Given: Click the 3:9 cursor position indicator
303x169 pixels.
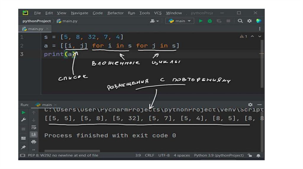Looking at the screenshot, I should (138, 155).
